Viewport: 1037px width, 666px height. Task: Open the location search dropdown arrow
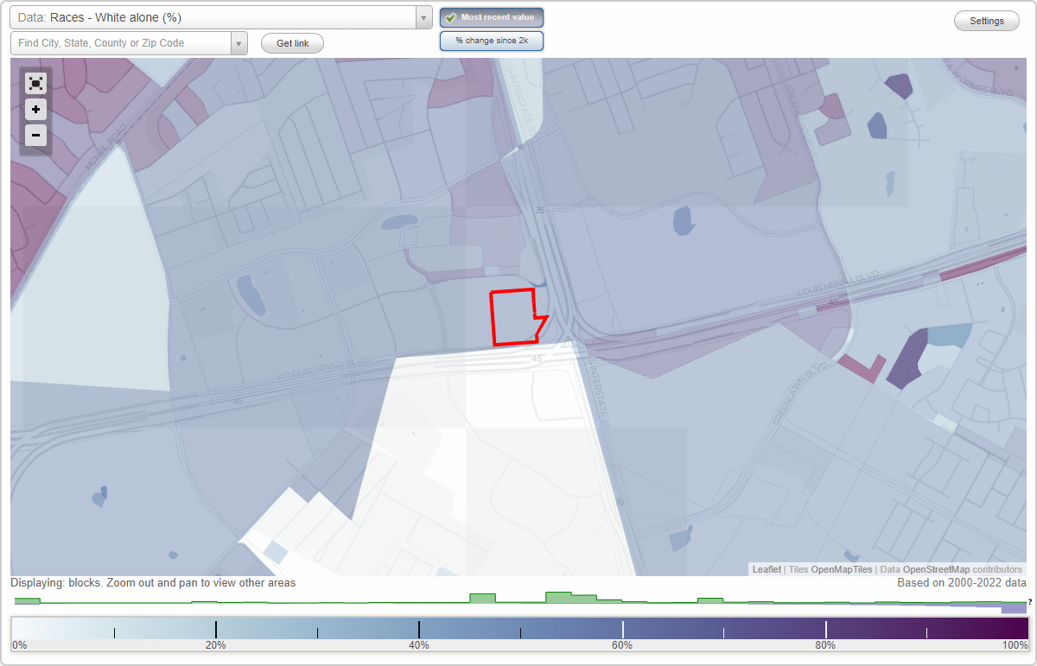[x=239, y=43]
